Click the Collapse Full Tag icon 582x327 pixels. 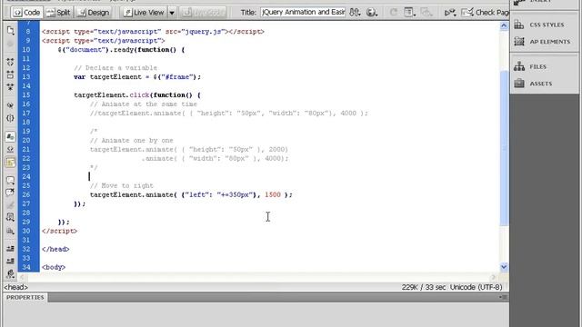[10, 62]
